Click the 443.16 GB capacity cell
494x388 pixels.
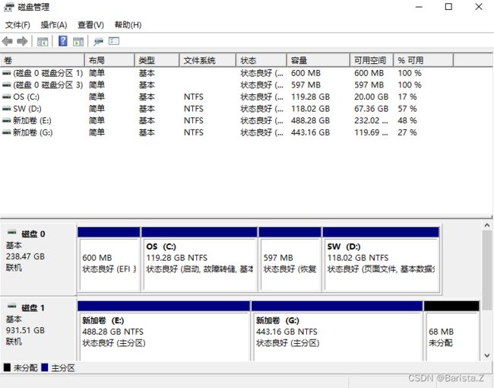coord(310,132)
